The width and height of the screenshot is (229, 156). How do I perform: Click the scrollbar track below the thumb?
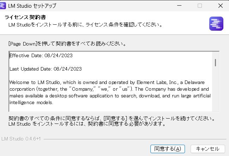[x=215, y=92]
